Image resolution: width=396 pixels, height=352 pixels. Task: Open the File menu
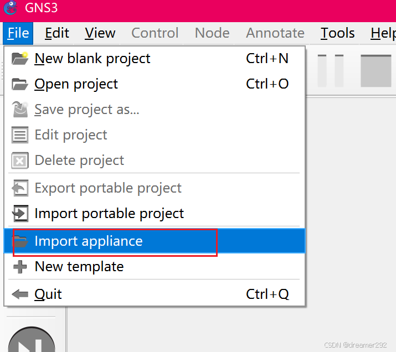pyautogui.click(x=18, y=33)
